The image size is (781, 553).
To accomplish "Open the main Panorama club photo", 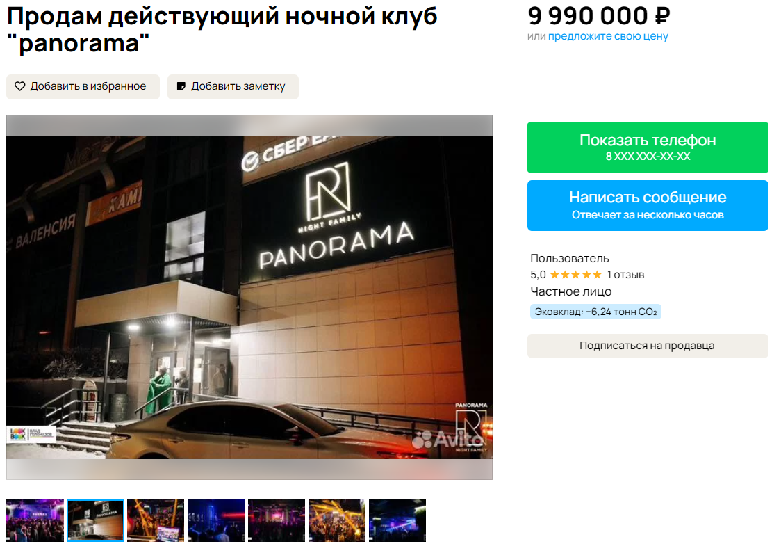I will pyautogui.click(x=249, y=297).
